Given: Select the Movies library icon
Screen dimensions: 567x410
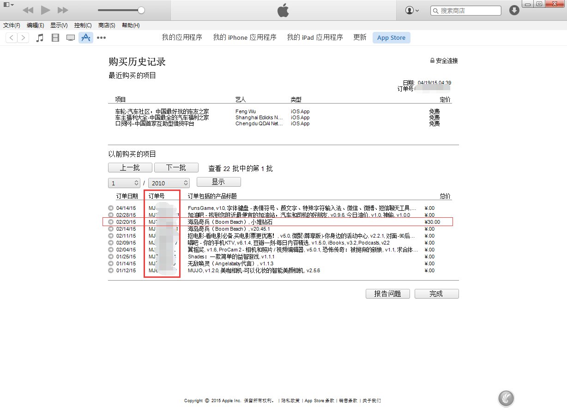Looking at the screenshot, I should click(55, 37).
